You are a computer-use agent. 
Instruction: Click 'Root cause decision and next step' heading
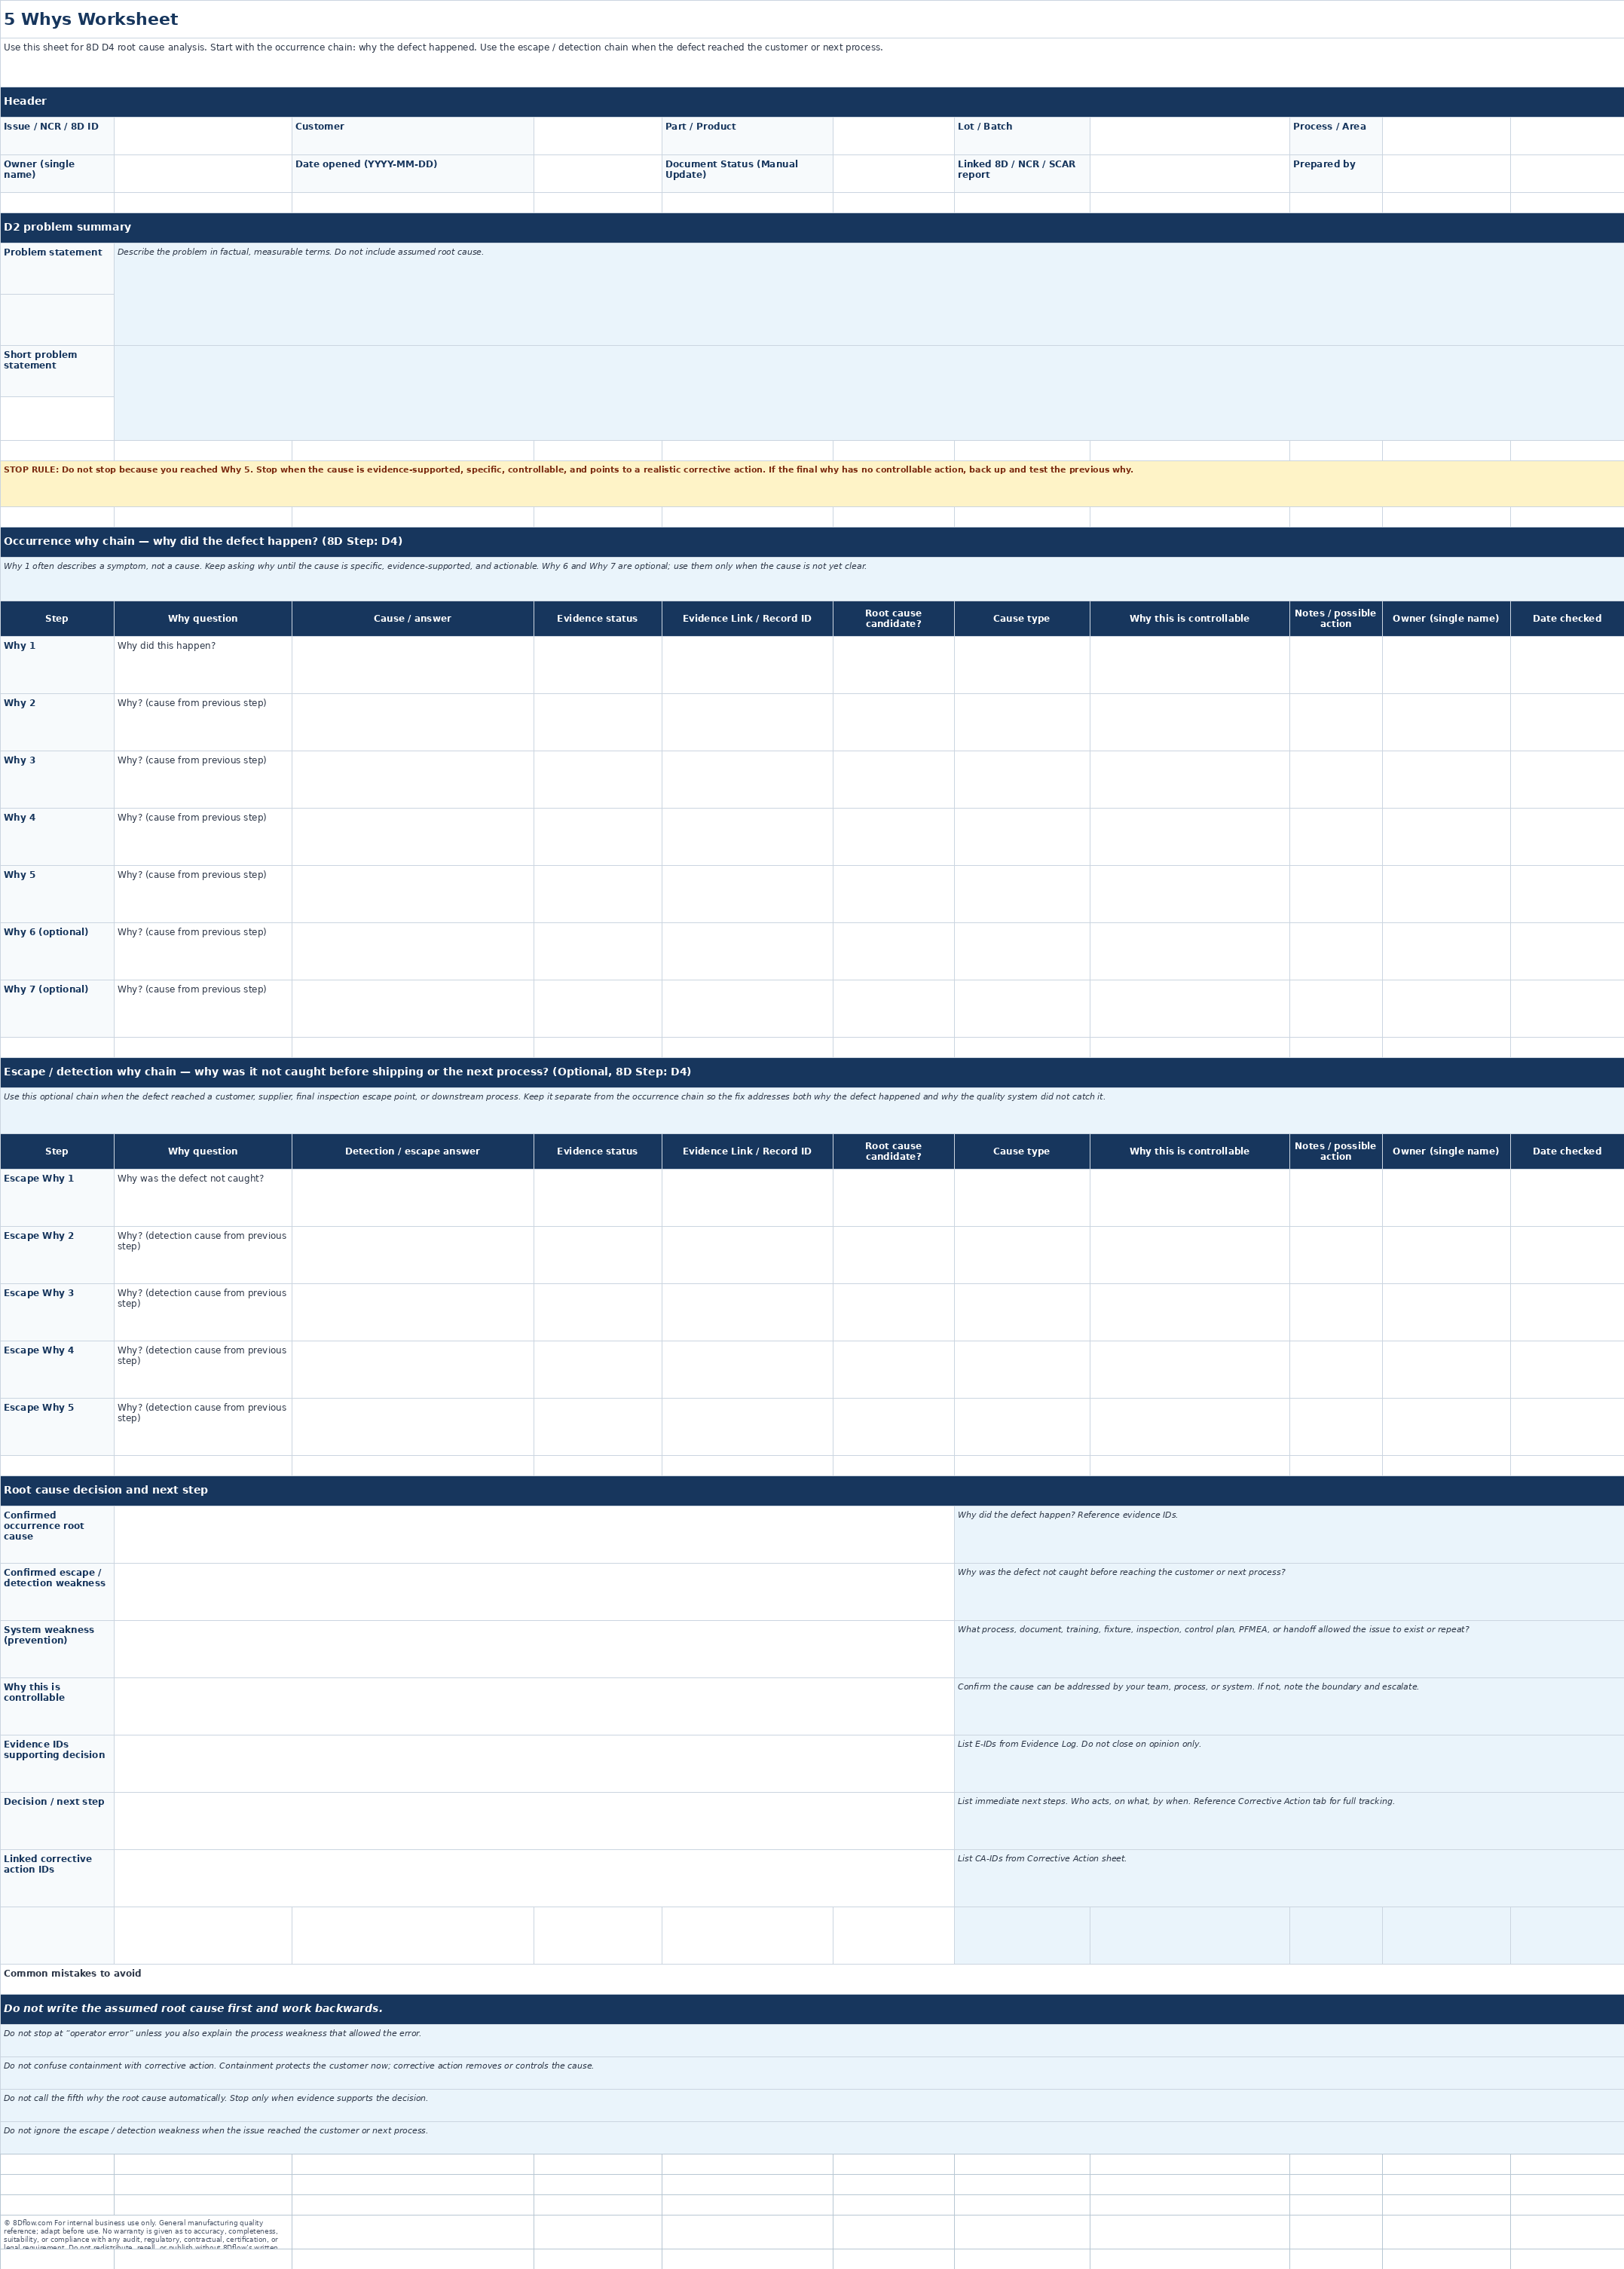tap(812, 1490)
